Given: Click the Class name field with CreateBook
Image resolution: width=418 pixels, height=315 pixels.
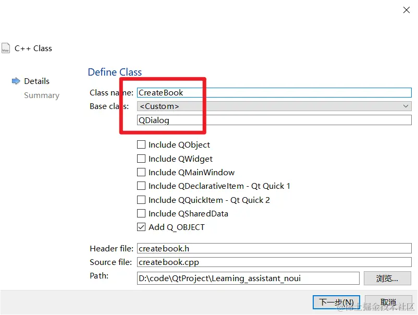Looking at the screenshot, I should (274, 92).
